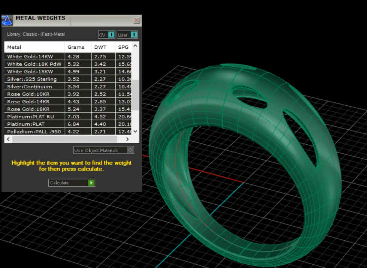The height and width of the screenshot is (268, 367).
Task: Click the Metal column header
Action: click(x=34, y=47)
